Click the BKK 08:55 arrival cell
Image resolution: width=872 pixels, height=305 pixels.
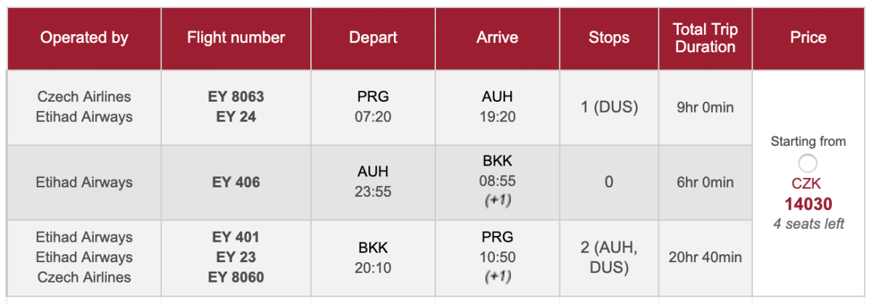(x=497, y=181)
